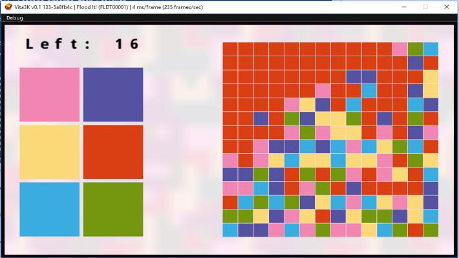The height and width of the screenshot is (258, 459).
Task: Click the light blue bottom-left corner grid cell
Action: pos(230,230)
